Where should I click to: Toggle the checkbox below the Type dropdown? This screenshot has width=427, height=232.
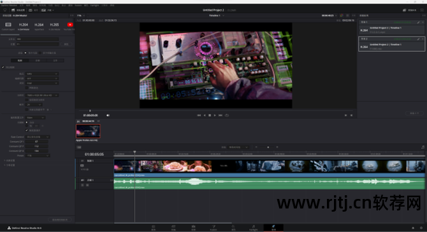[27, 88]
